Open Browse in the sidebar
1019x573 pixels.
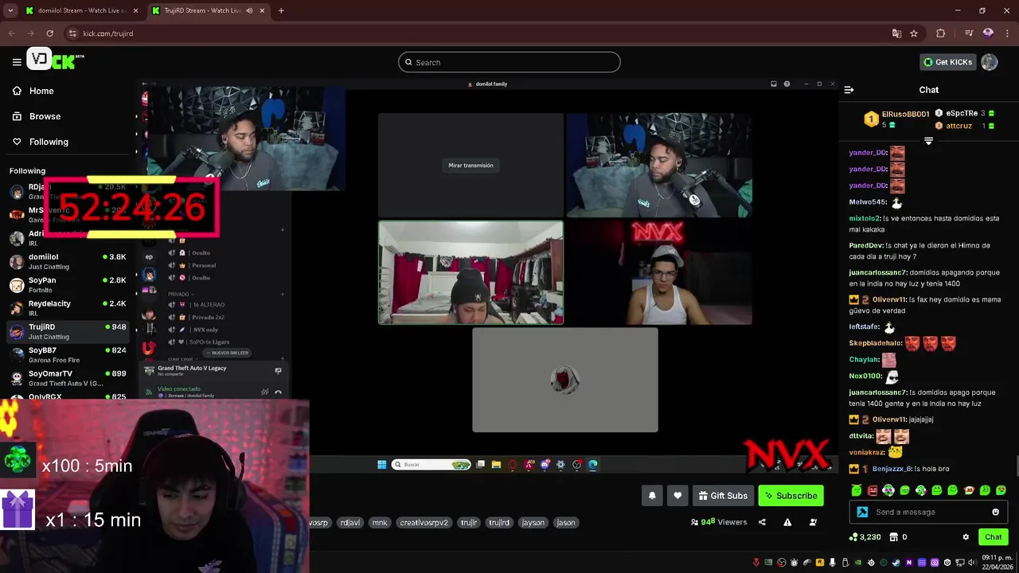pyautogui.click(x=45, y=116)
